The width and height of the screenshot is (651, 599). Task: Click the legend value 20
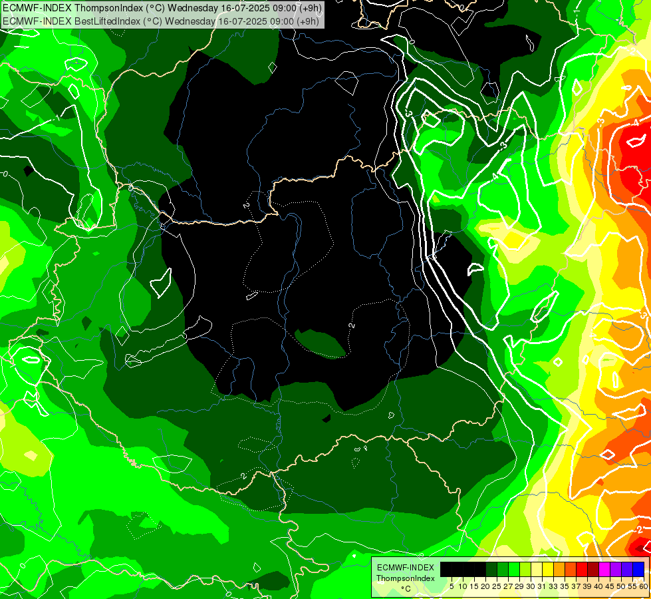click(485, 586)
